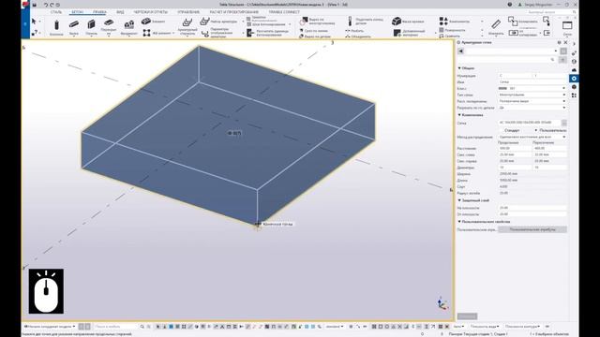This screenshot has width=600, height=337.
Task: Click the undo arrow in title bar
Action: (x=46, y=5)
